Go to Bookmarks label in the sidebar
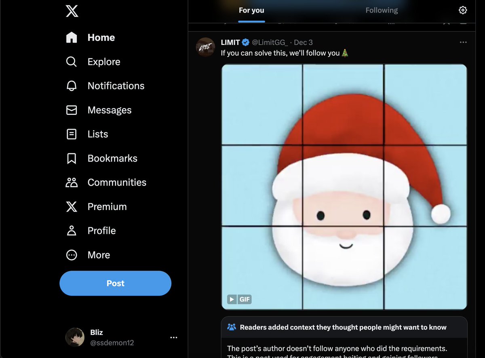The width and height of the screenshot is (485, 358). pyautogui.click(x=112, y=158)
